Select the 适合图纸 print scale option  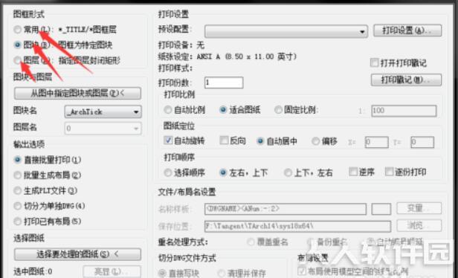click(223, 110)
